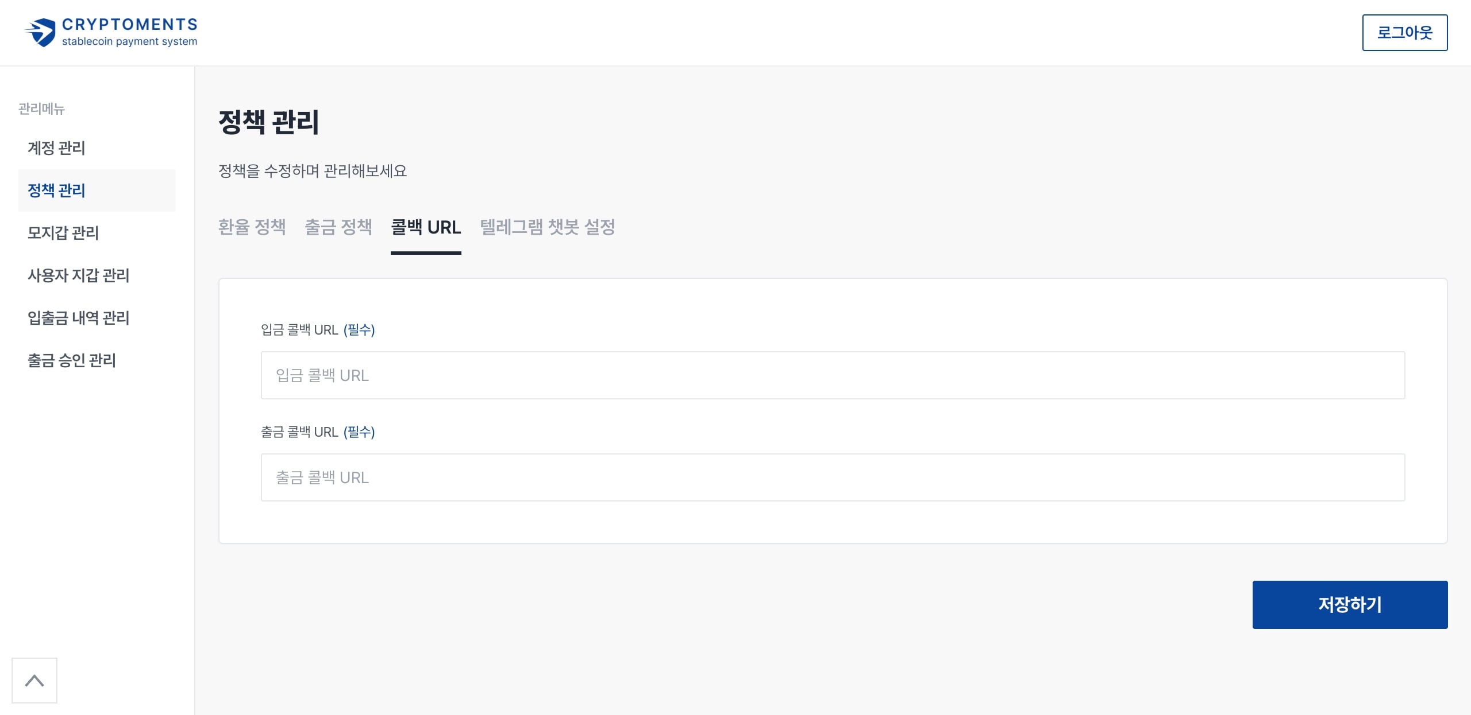Click the Cryptoments bird logo icon

[41, 33]
